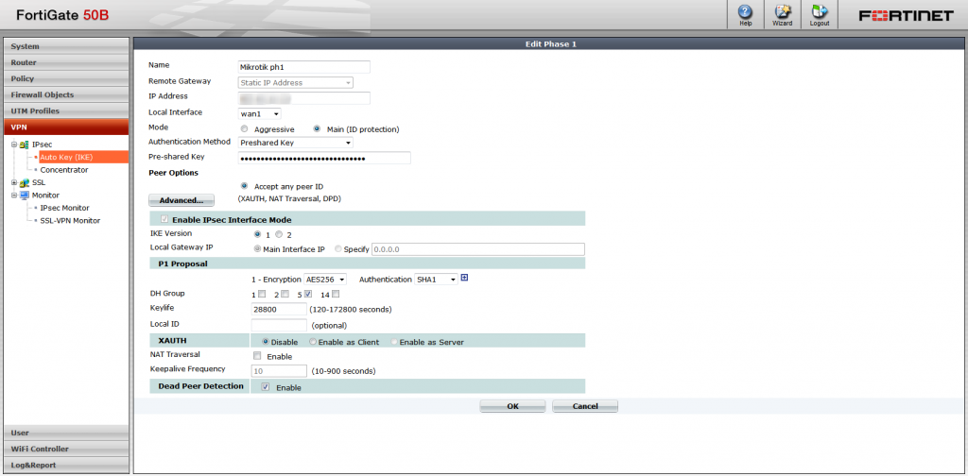The height and width of the screenshot is (476, 968).
Task: Click the Monitor tree icon
Action: point(24,195)
